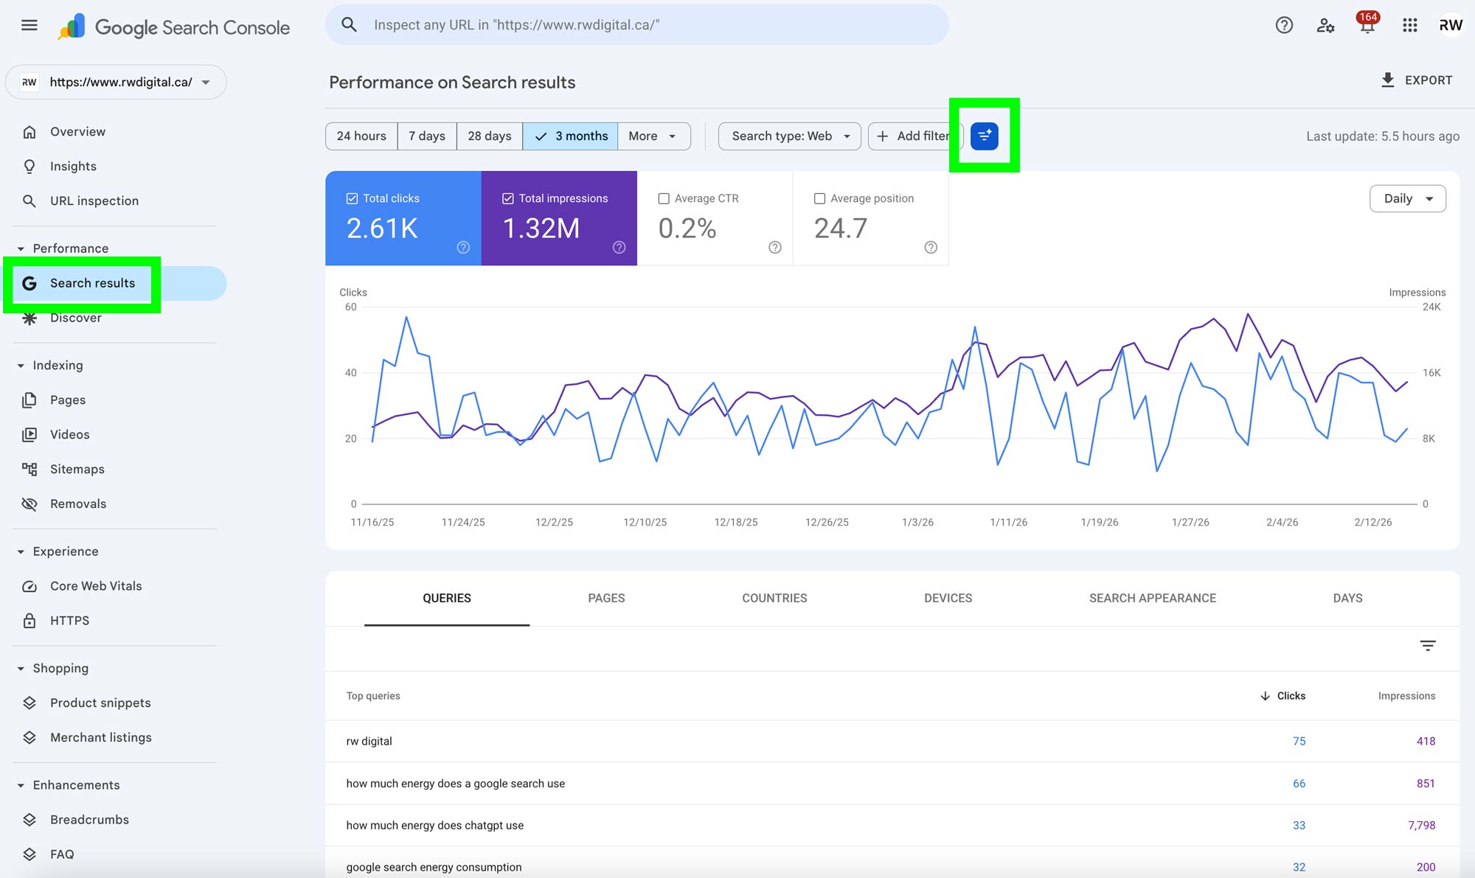Open the table filter rows icon
Viewport: 1475px width, 878px height.
pos(1428,646)
